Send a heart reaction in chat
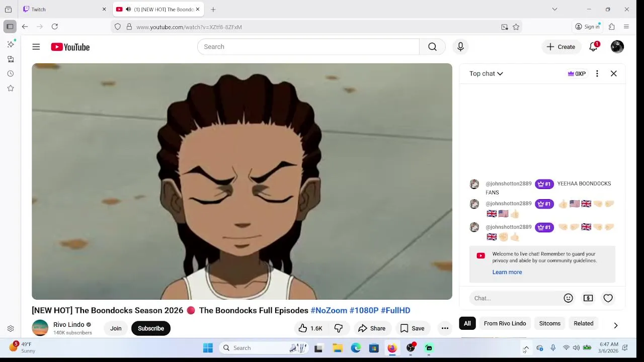This screenshot has width=644, height=362. click(x=608, y=298)
